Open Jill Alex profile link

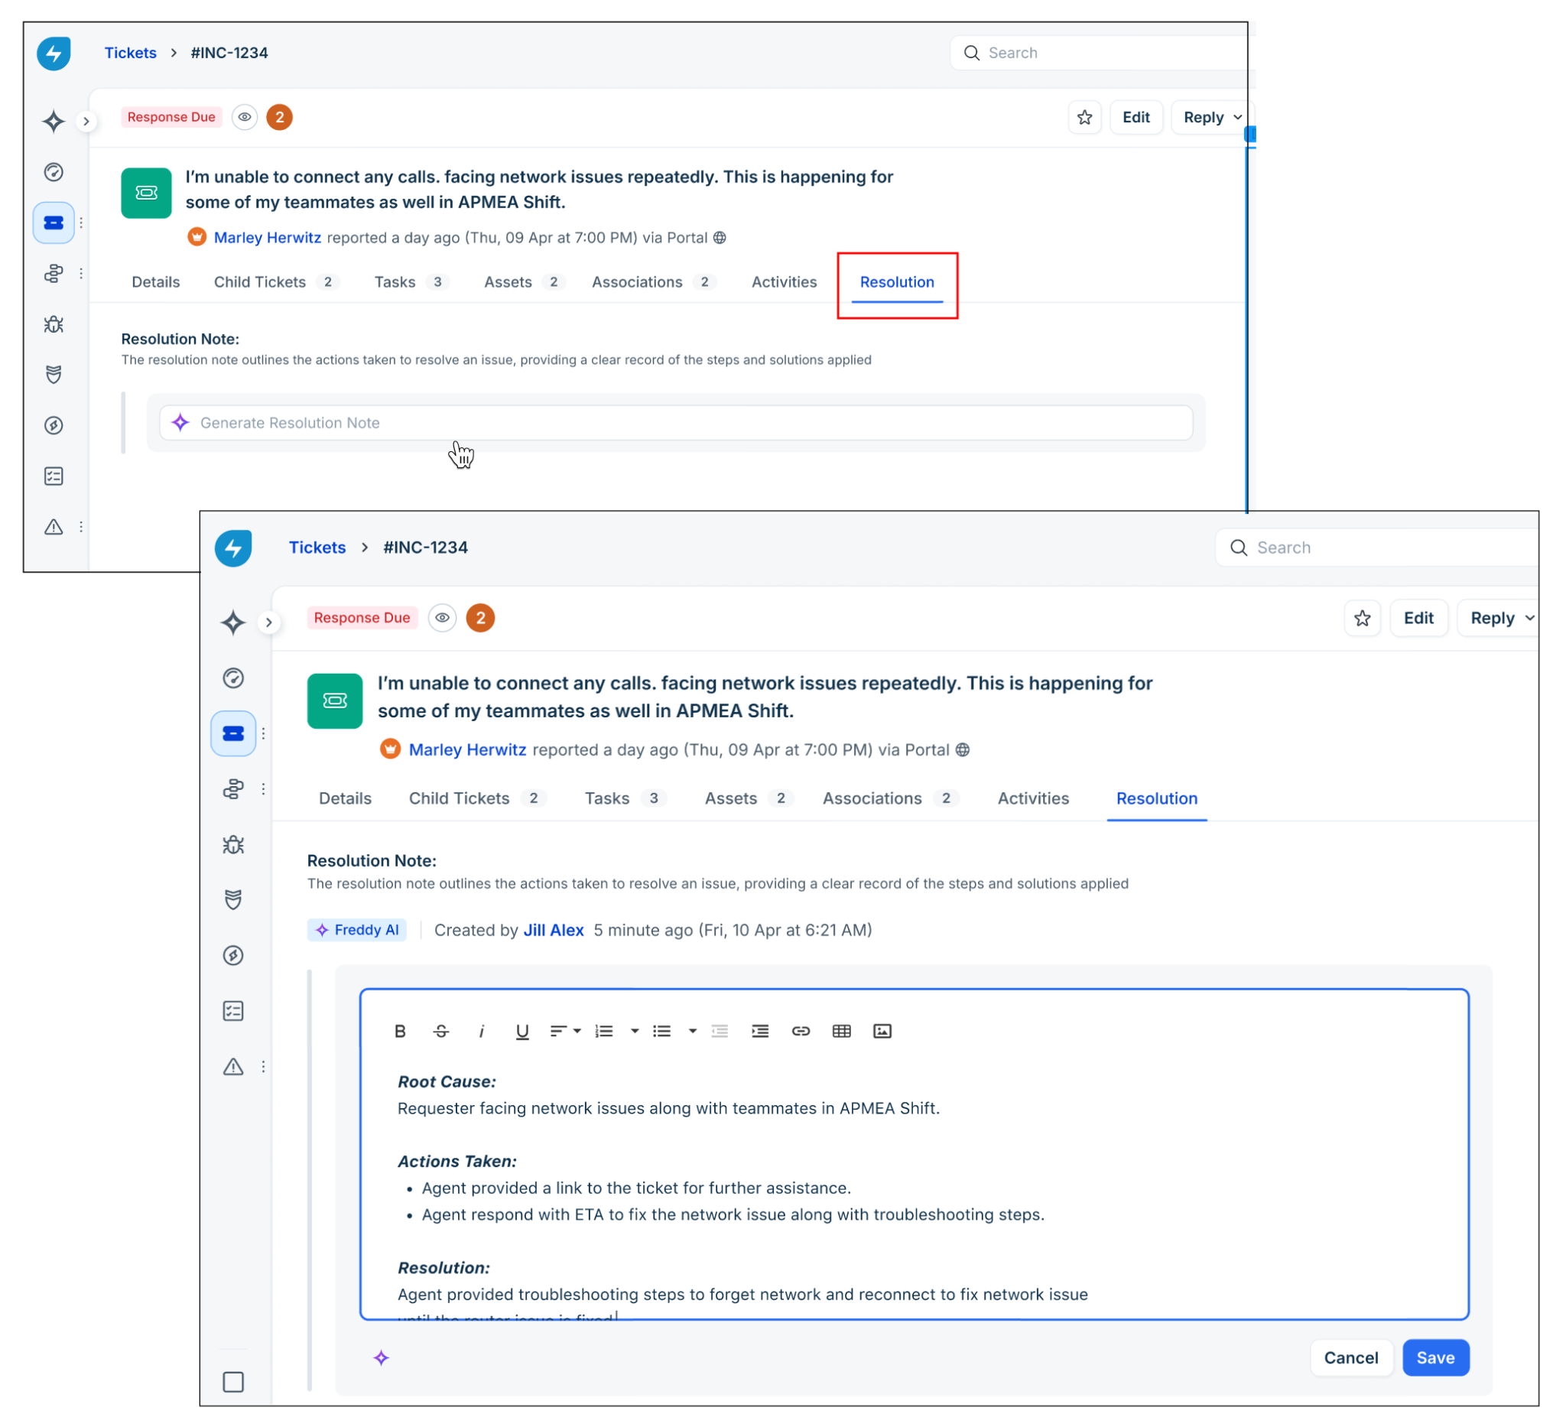553,930
